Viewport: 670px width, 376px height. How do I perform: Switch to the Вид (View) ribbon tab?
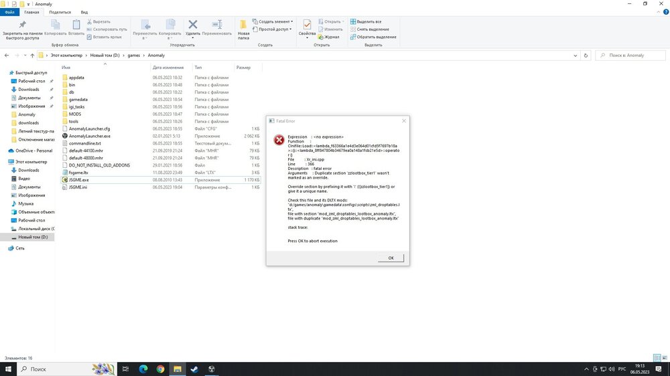coord(84,12)
